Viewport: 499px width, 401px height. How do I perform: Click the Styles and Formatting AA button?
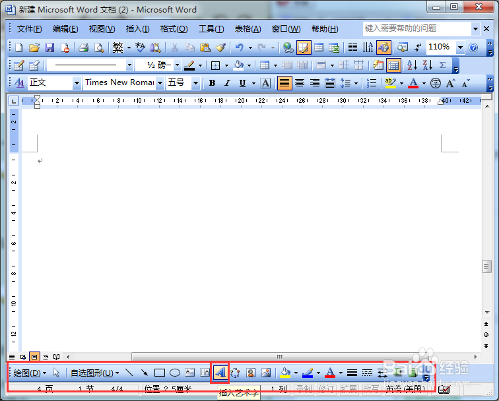point(19,83)
